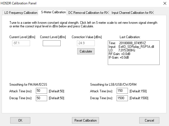The width and height of the screenshot is (169, 126).
Task: Edit FM/AM/ECSS Decay Time field
Action: [x=42, y=98]
